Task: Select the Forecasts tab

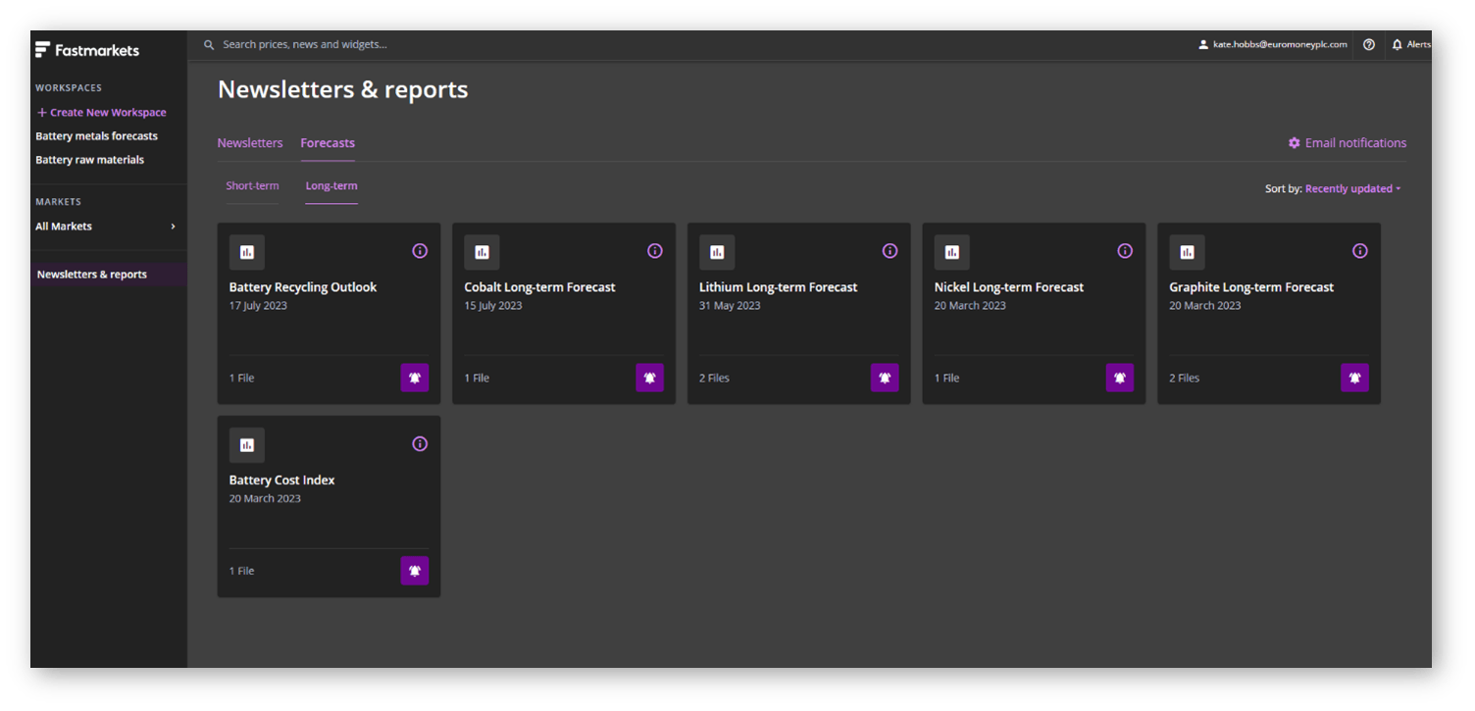Action: 328,143
